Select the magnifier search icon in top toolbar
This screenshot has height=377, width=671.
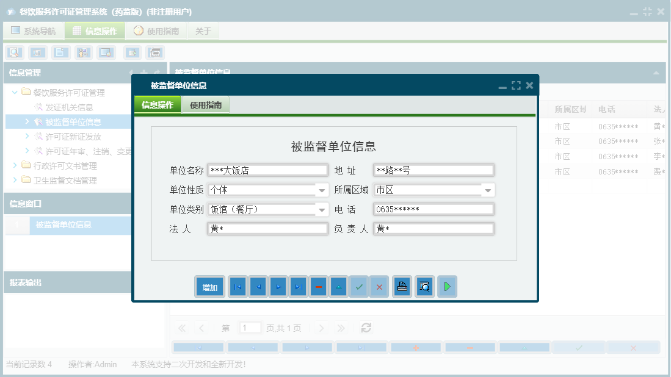13,52
